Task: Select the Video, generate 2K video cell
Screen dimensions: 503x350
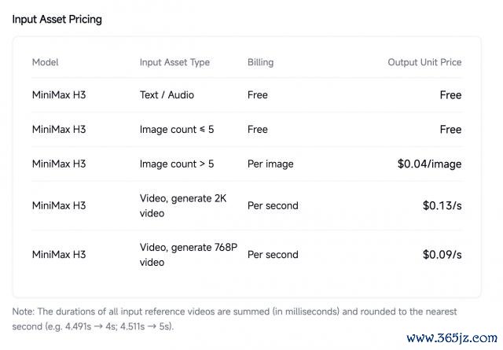Action: click(183, 206)
